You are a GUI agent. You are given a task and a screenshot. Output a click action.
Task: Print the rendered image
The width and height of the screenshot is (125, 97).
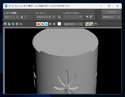click(17, 24)
